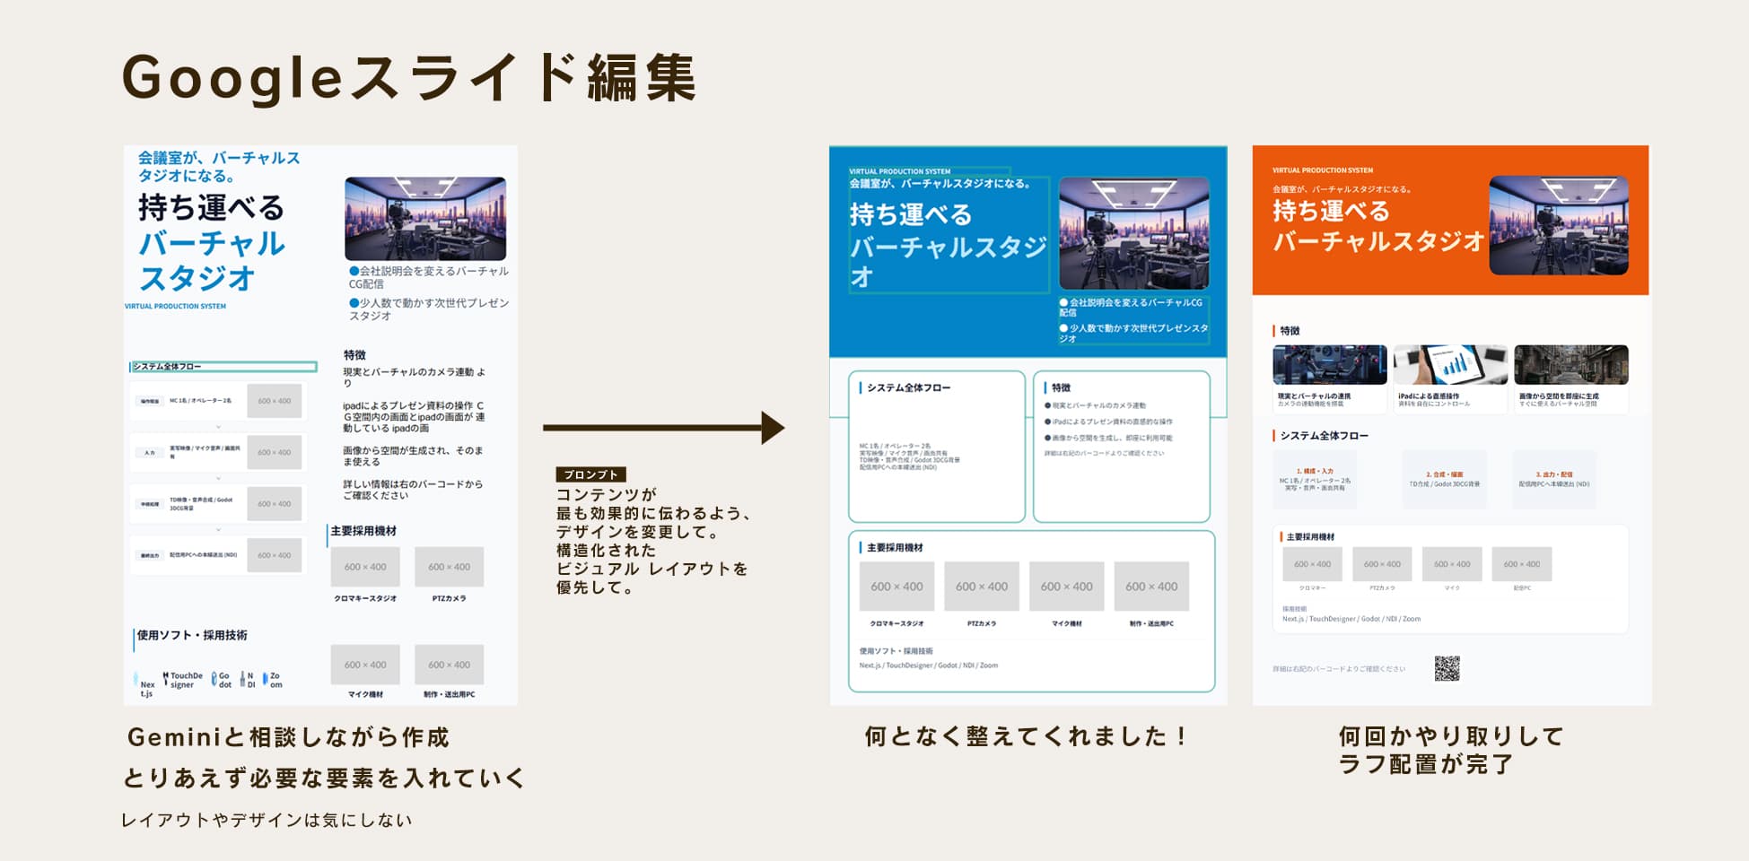Screen dimensions: 1749x861
Task: Click the left slide placeholder above 'PTZカメラ'
Action: pyautogui.click(x=449, y=567)
